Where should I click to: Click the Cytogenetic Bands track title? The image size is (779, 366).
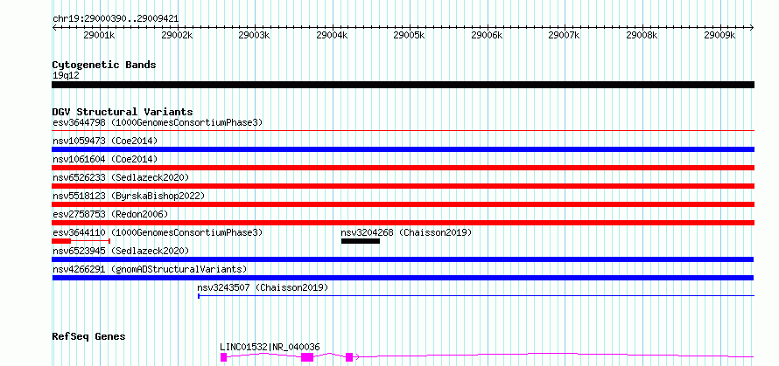point(104,65)
